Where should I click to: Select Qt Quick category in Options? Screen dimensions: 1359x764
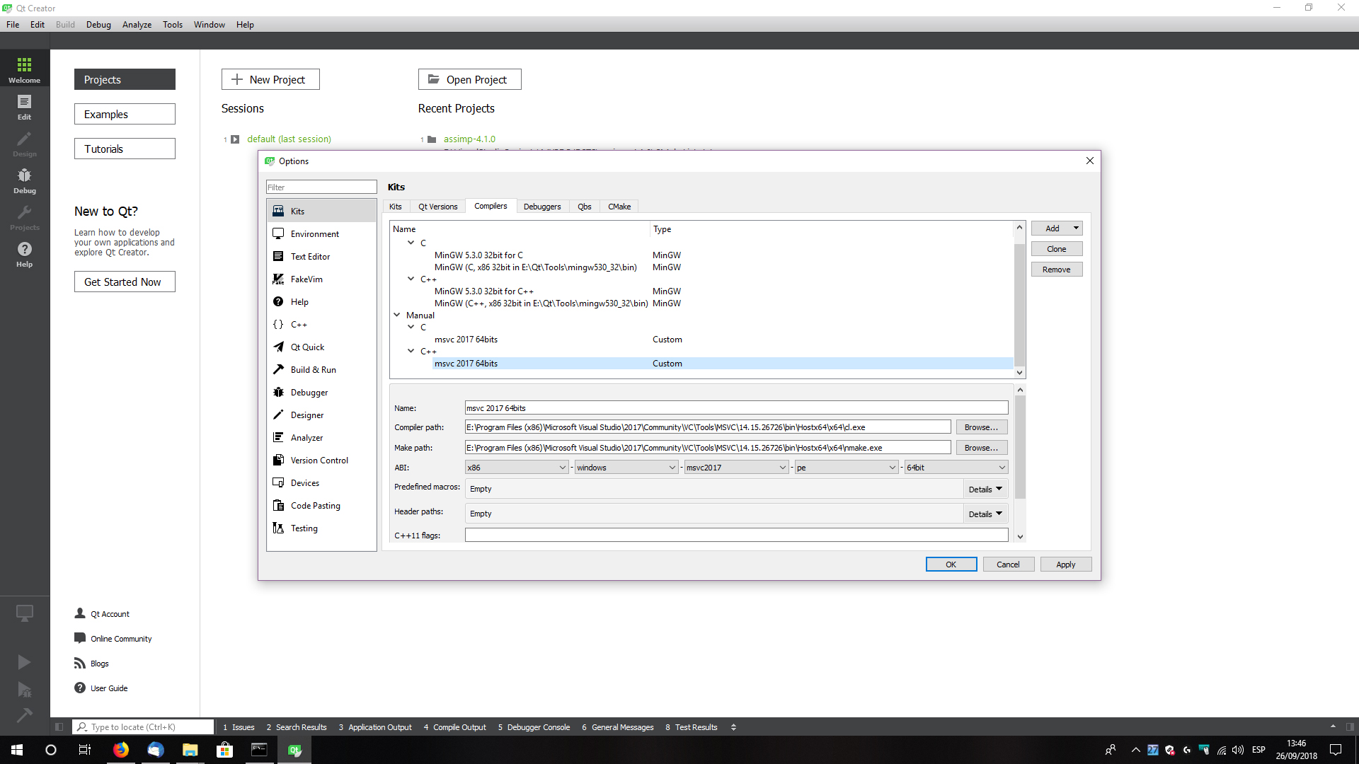click(x=321, y=347)
